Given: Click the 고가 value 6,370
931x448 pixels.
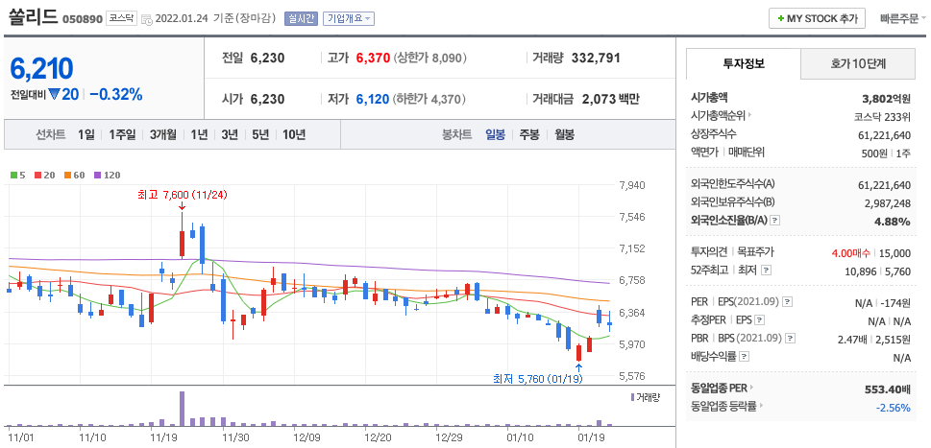Looking at the screenshot, I should [x=373, y=59].
